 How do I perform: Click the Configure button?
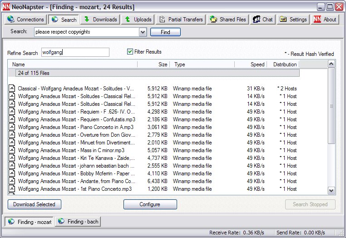pyautogui.click(x=150, y=204)
